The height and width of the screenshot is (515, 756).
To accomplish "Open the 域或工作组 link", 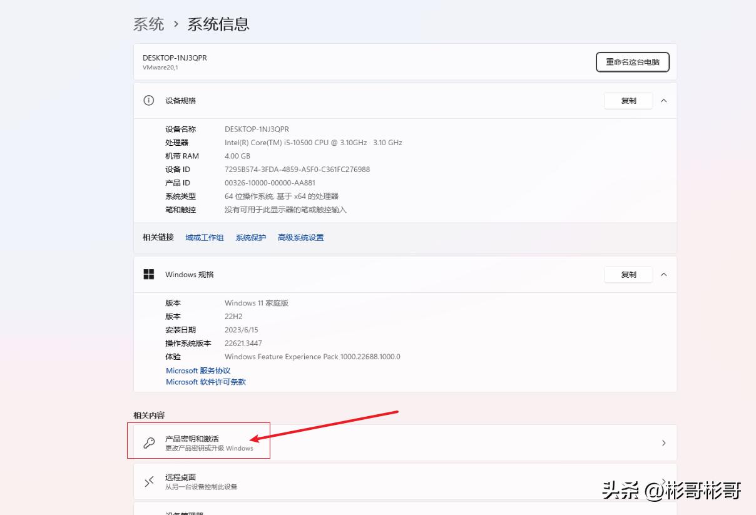I will pos(204,238).
